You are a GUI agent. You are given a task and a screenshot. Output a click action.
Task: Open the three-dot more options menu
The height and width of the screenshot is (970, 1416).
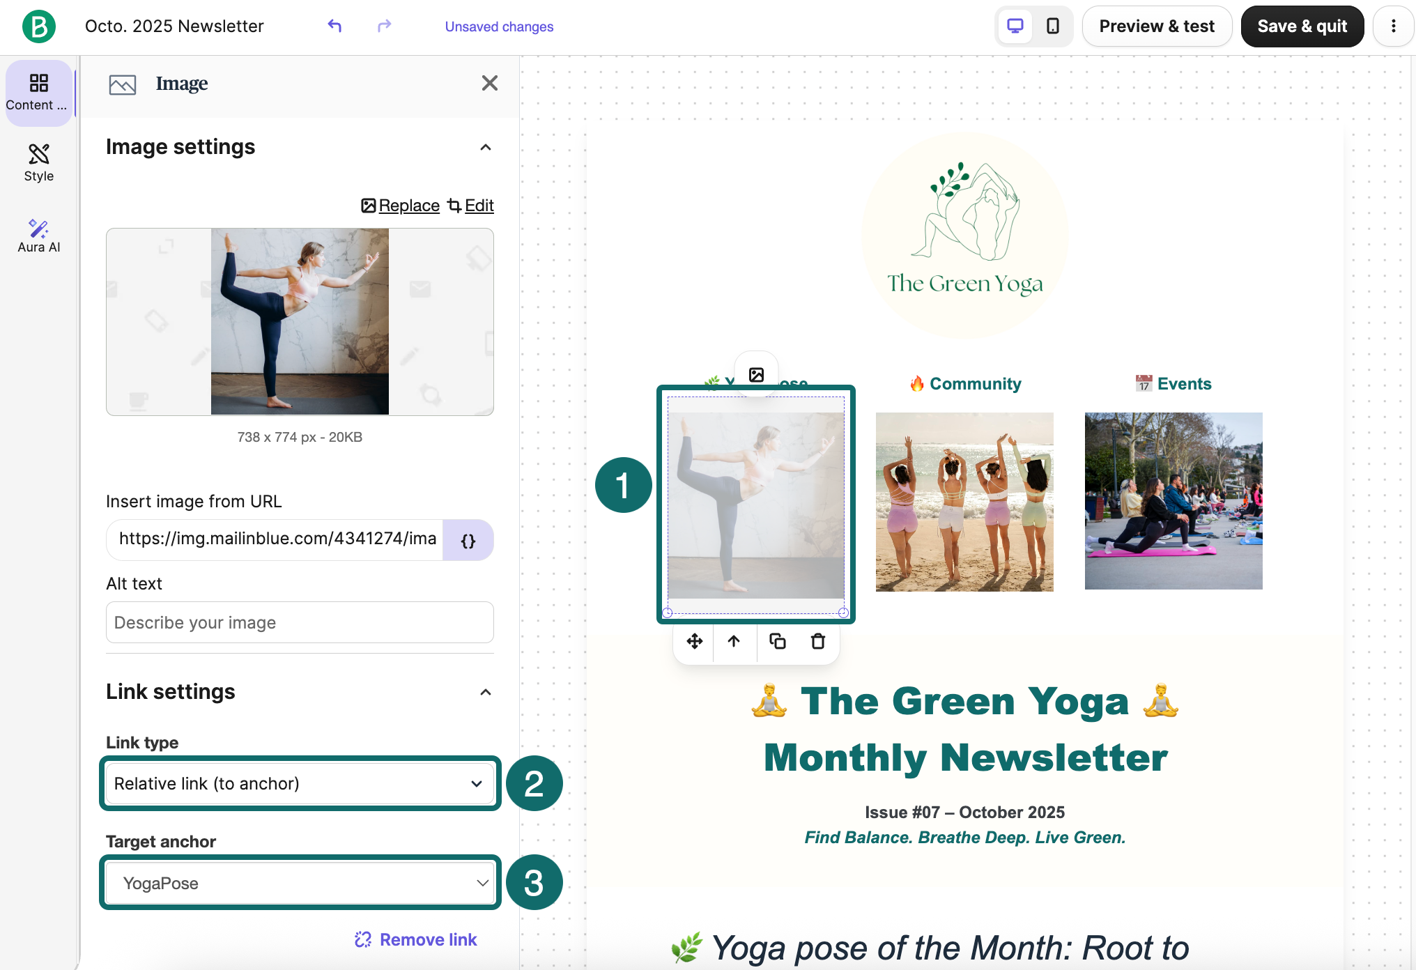point(1393,26)
